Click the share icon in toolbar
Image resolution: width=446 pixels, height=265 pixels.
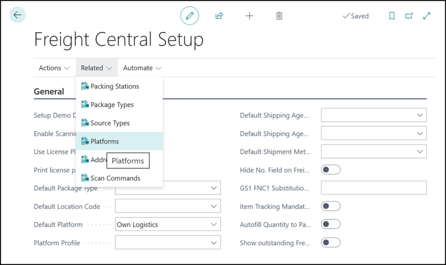pyautogui.click(x=219, y=16)
